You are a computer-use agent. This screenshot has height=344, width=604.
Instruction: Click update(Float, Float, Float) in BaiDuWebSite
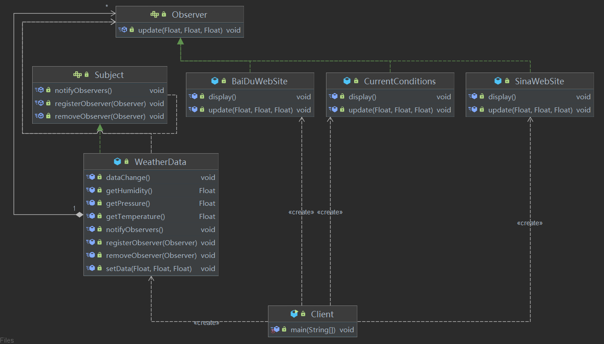(x=251, y=110)
